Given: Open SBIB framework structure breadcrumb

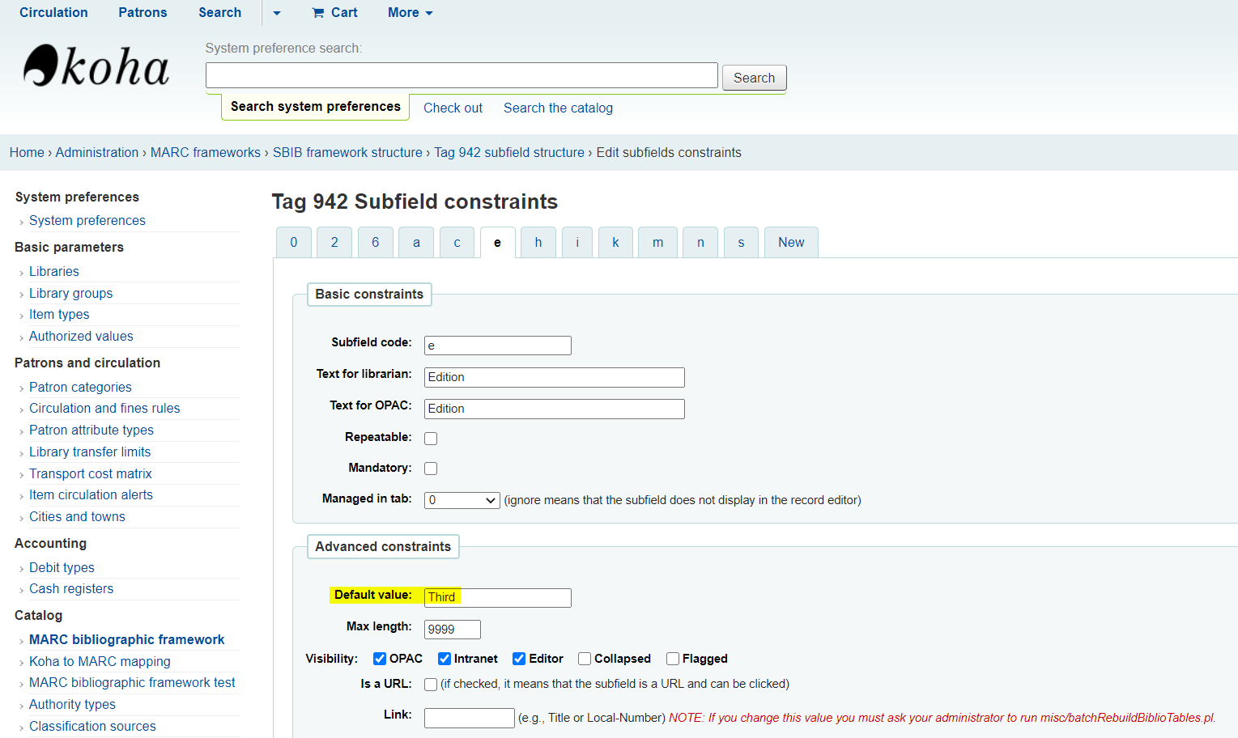Looking at the screenshot, I should (x=347, y=152).
